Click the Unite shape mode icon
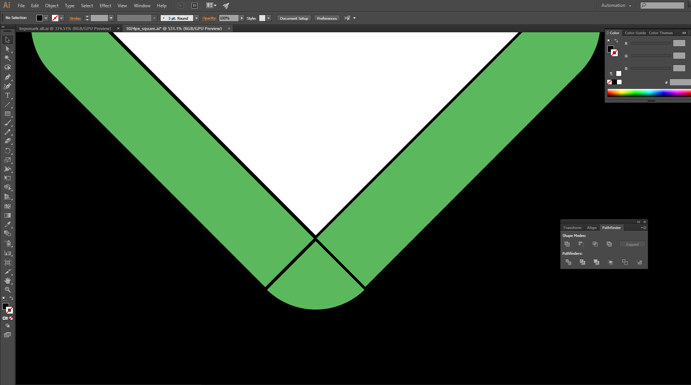Screen dimensions: 691x385 coord(567,244)
